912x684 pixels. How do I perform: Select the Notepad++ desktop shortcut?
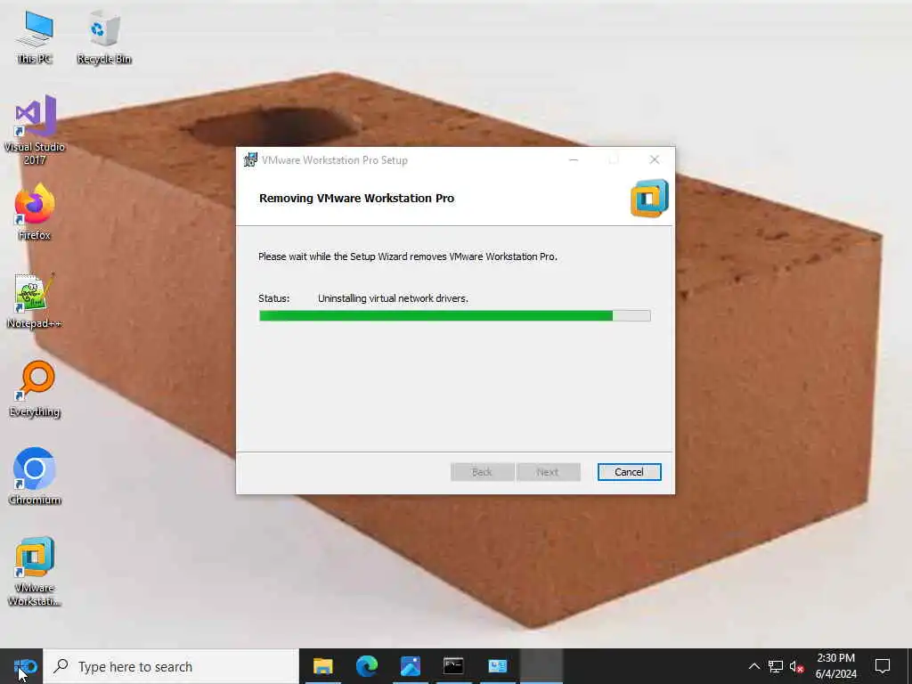click(x=35, y=301)
